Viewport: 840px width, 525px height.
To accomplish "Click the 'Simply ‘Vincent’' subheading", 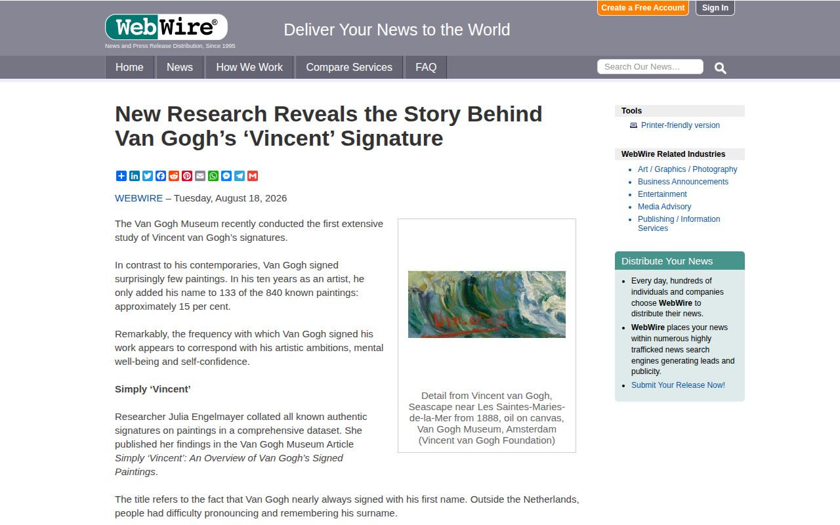I will 153,389.
